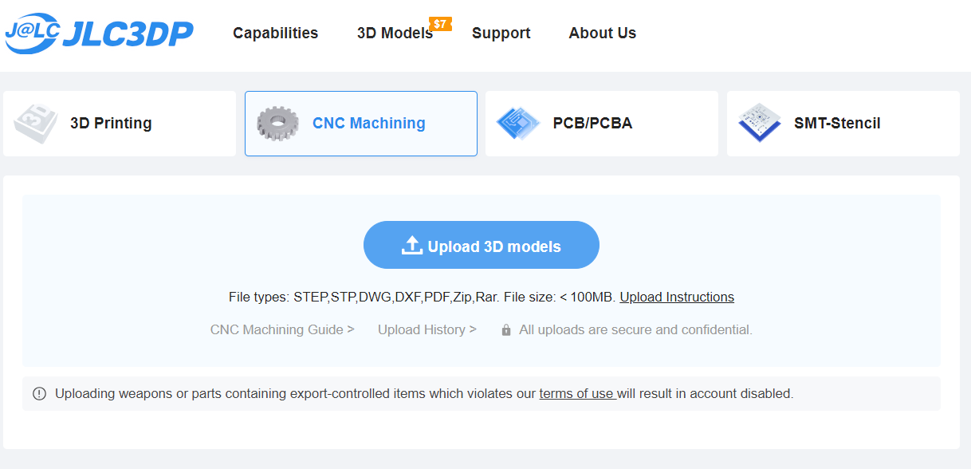
Task: Click the 3D Printing cube icon
Action: click(36, 124)
